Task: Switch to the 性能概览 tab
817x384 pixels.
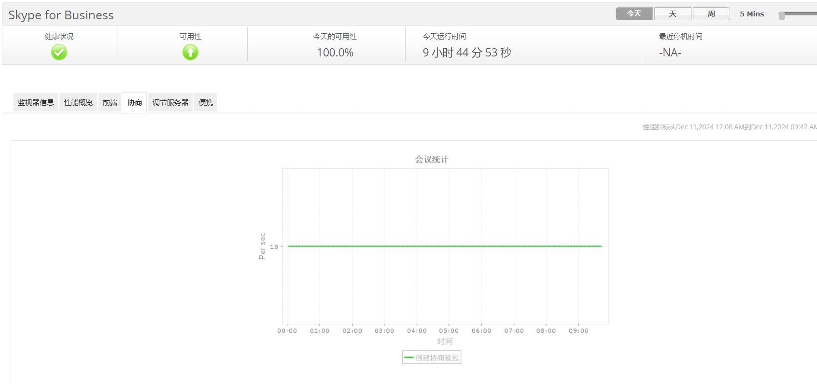Action: click(x=78, y=102)
